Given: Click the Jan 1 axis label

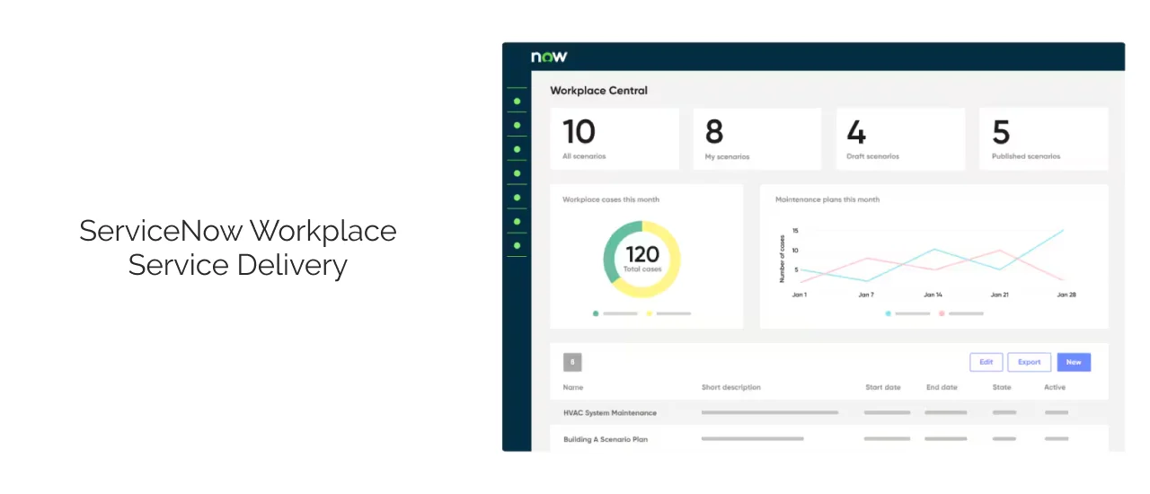Looking at the screenshot, I should click(799, 295).
